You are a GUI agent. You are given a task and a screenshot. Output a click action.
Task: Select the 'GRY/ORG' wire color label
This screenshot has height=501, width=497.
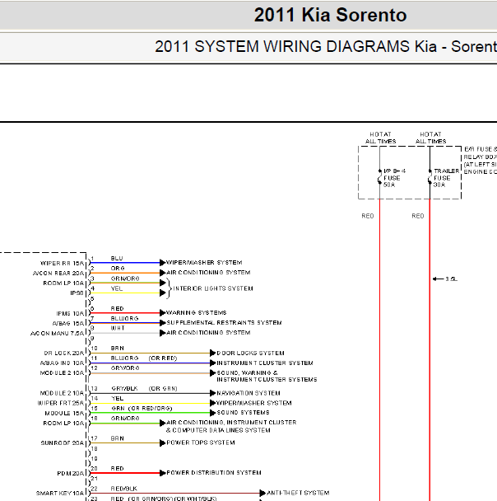pyautogui.click(x=125, y=368)
